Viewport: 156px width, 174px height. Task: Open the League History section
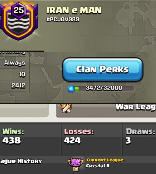point(21,161)
